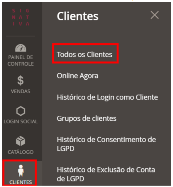
Task: Open Histórico de Exclusão de Conta de LGPD
Action: pyautogui.click(x=106, y=174)
